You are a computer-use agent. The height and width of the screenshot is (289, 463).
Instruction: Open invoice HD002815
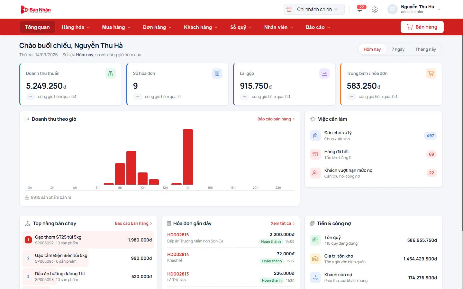coord(178,235)
